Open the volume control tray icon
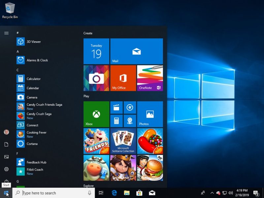This screenshot has height=198, width=264. pos(231,193)
